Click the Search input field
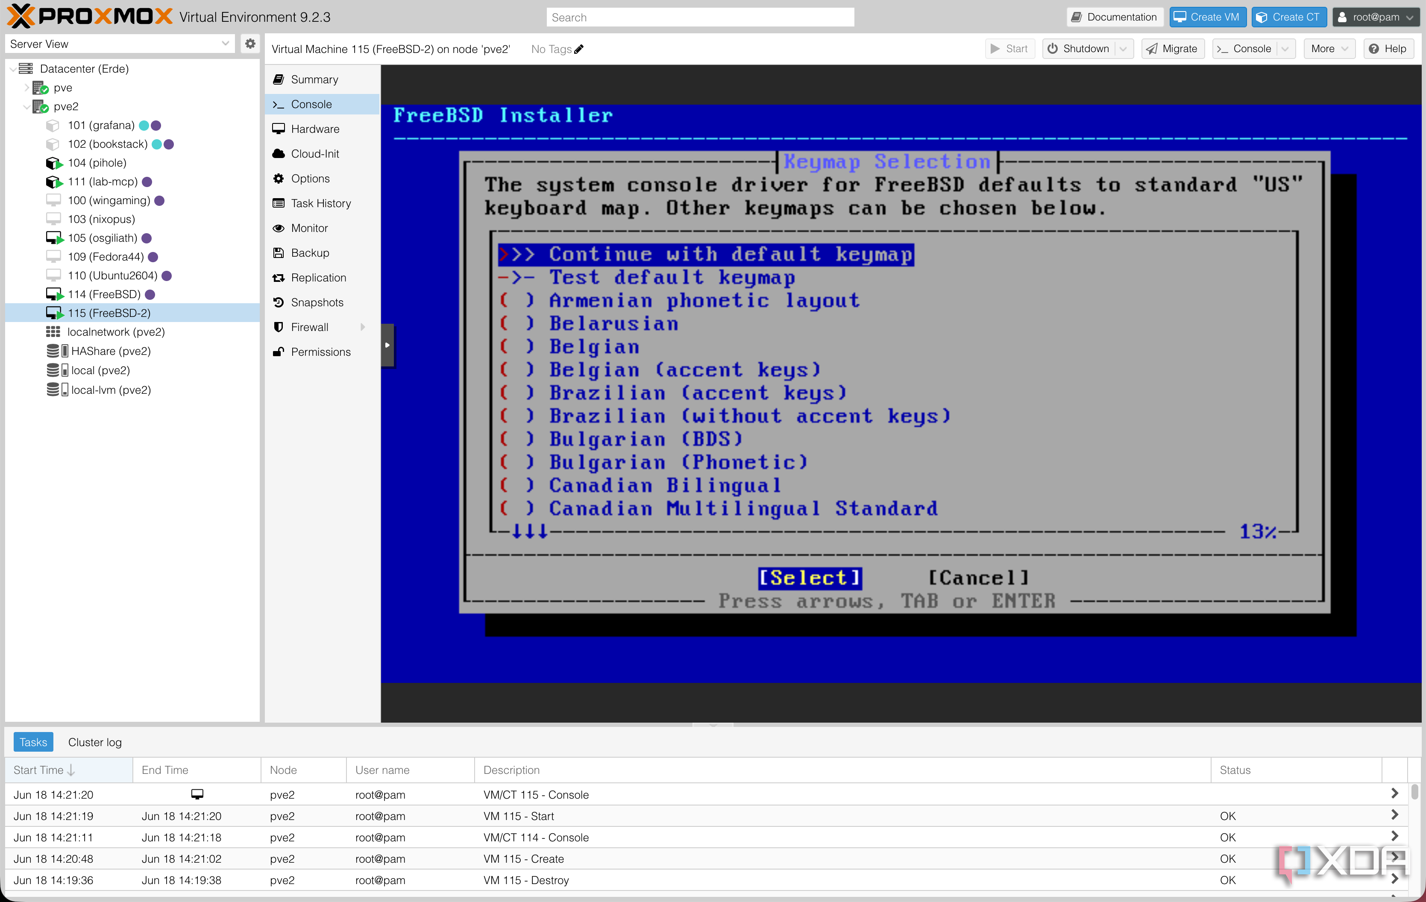1426x902 pixels. [700, 17]
